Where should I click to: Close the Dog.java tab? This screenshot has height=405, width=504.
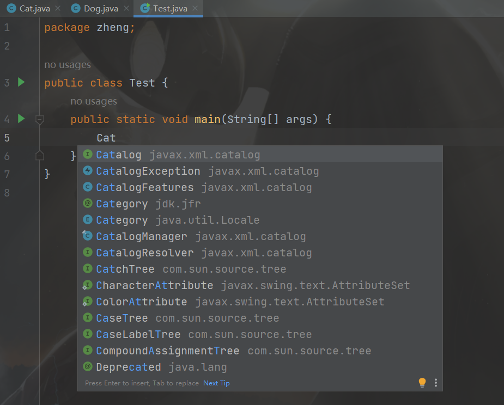(x=126, y=8)
